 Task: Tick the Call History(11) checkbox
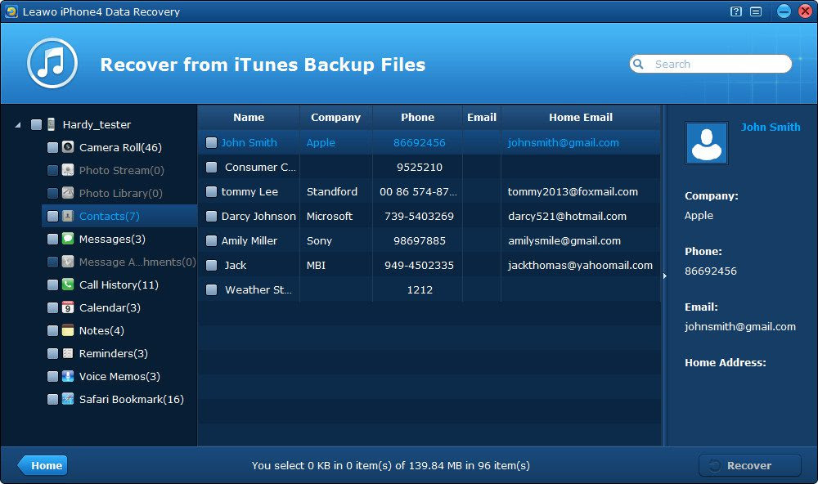52,285
